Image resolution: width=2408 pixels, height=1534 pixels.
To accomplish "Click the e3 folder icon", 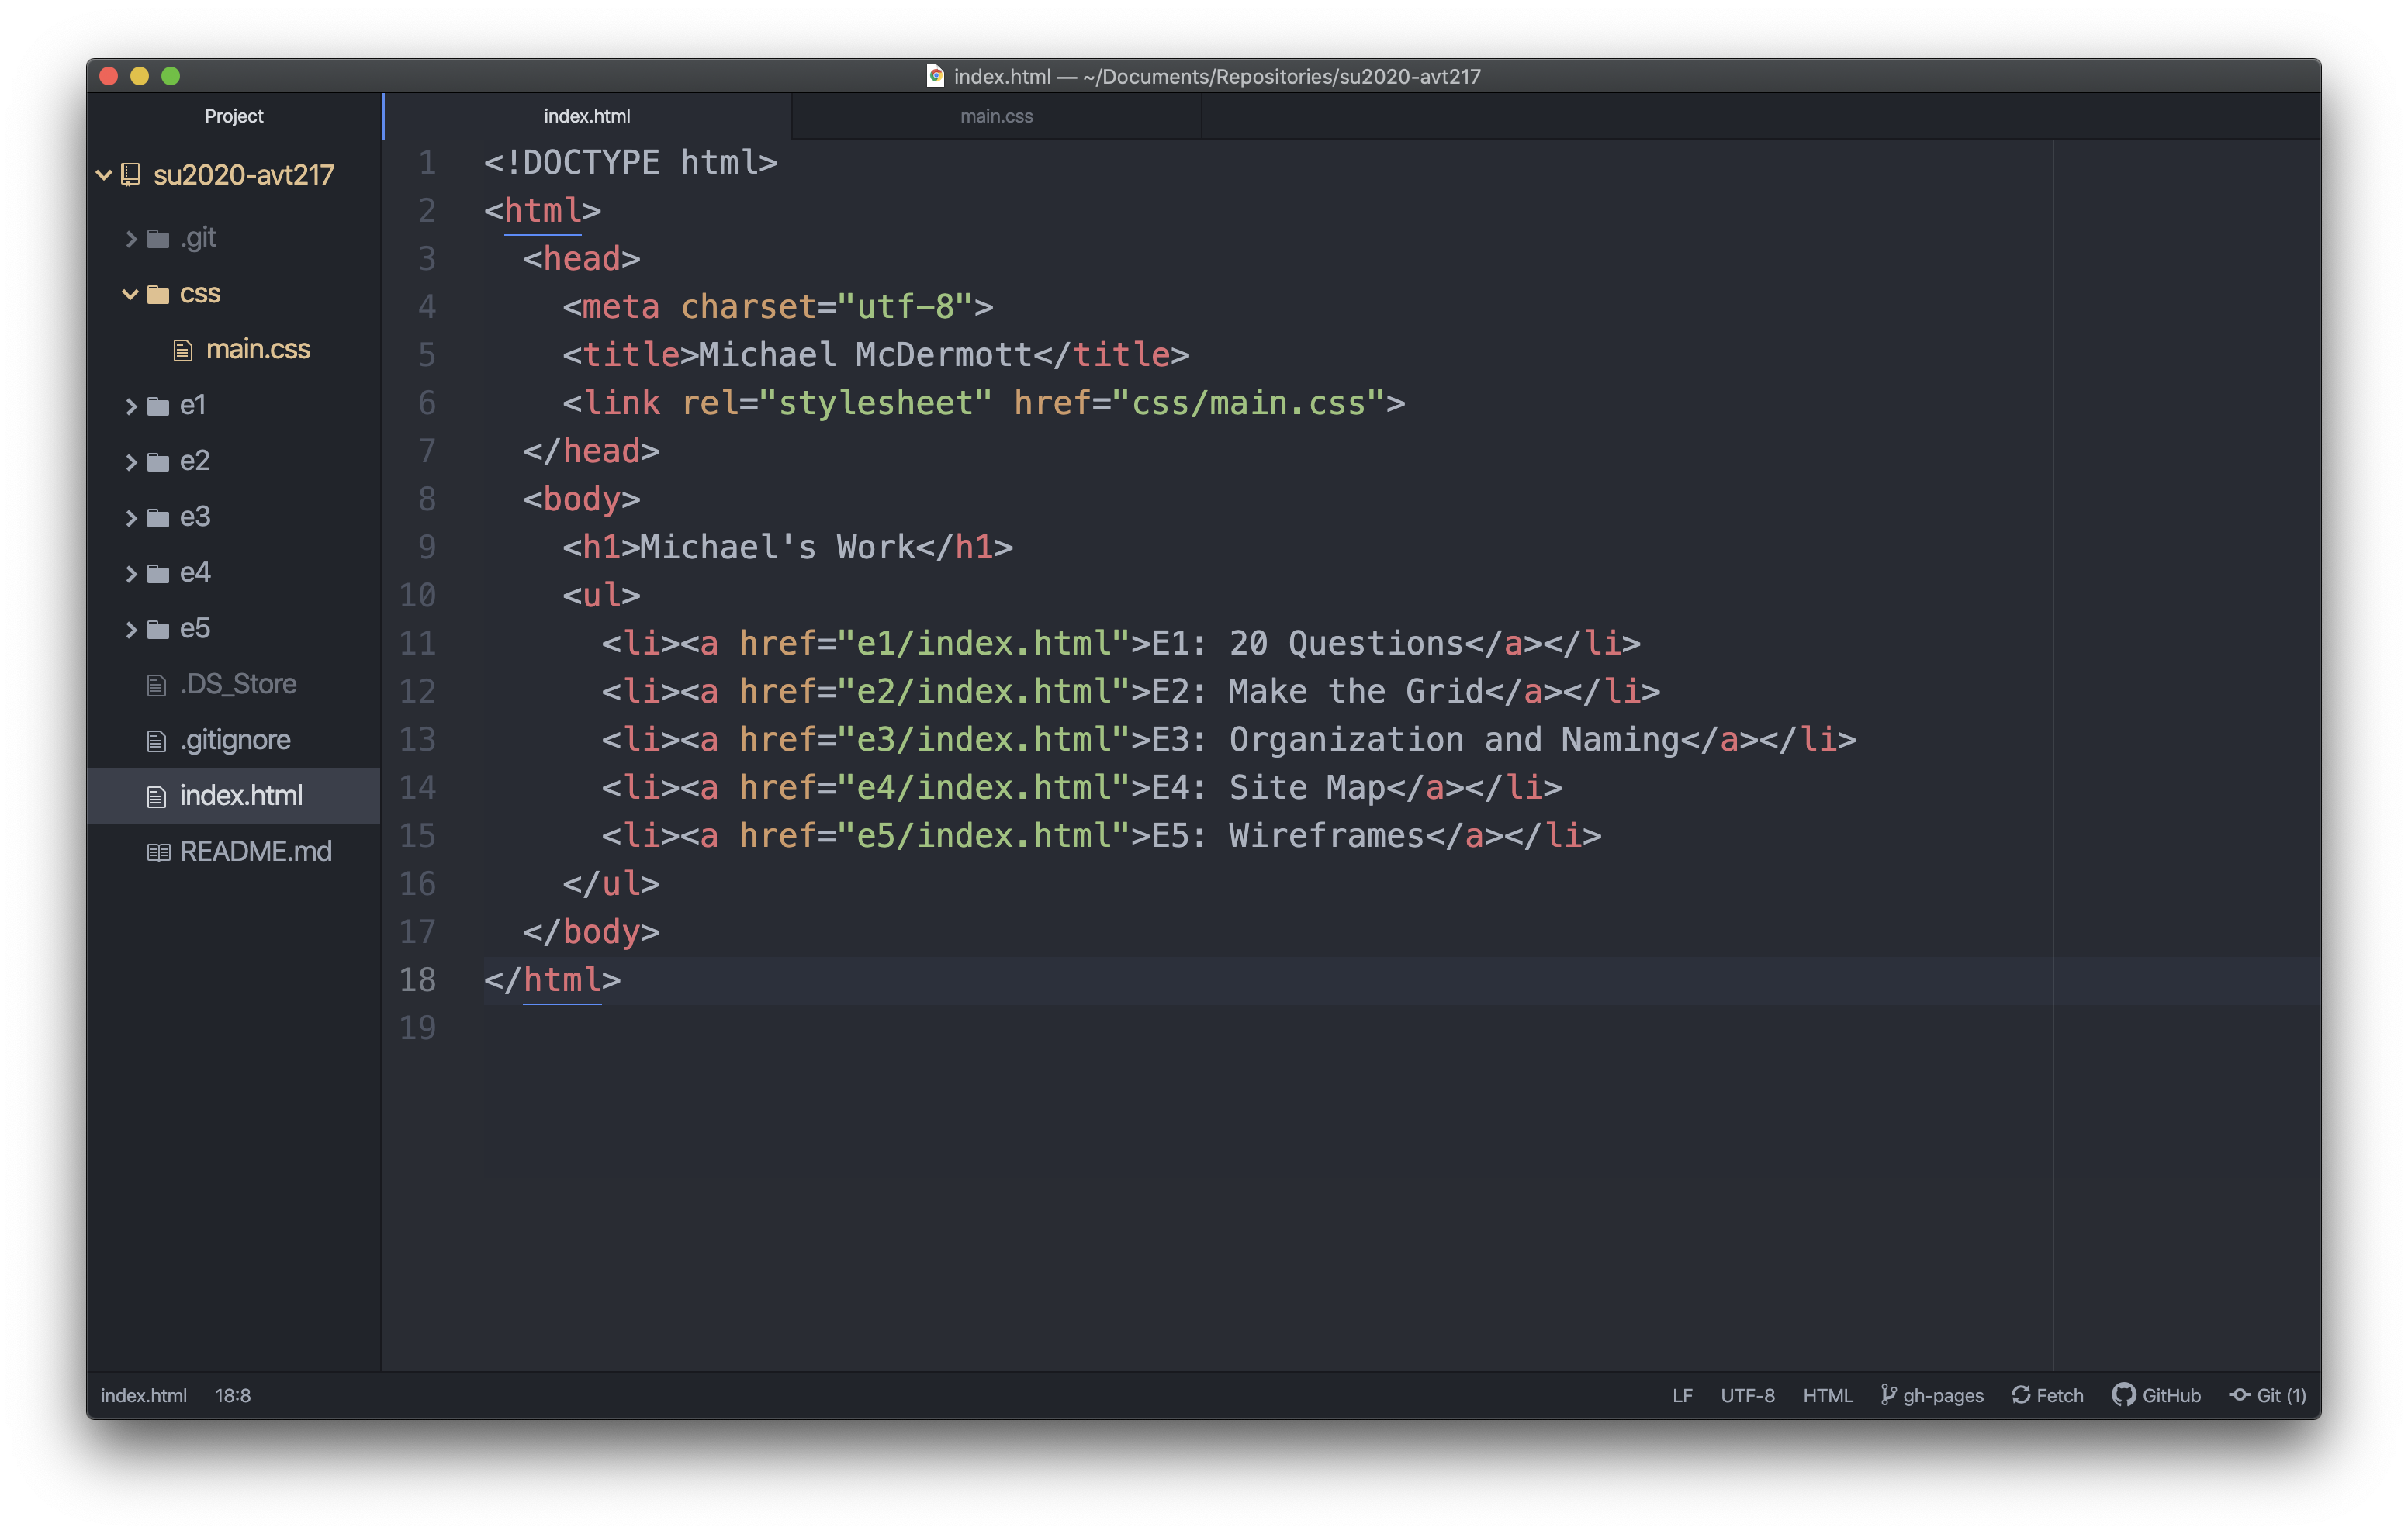I will 158,518.
